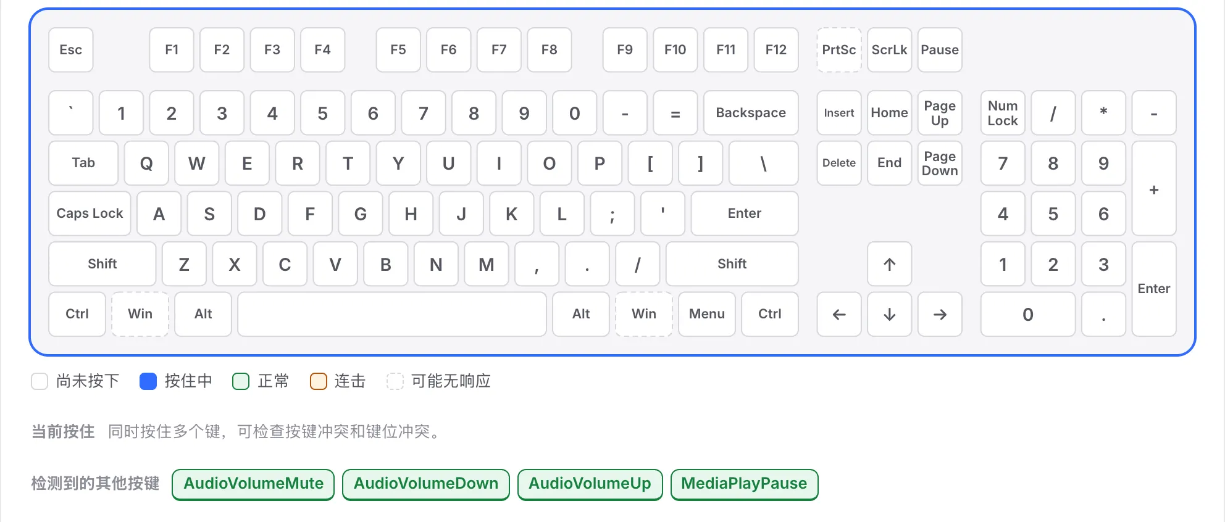Click the spacebar key
The width and height of the screenshot is (1225, 522).
392,314
